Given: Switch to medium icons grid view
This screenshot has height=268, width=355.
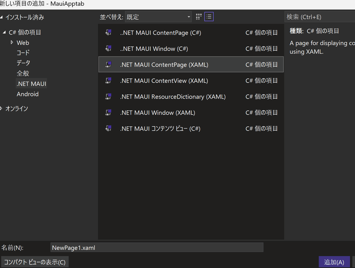Looking at the screenshot, I should (x=199, y=17).
